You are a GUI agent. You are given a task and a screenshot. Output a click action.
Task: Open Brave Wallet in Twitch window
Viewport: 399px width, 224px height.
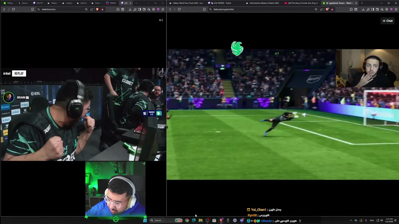coord(144,9)
